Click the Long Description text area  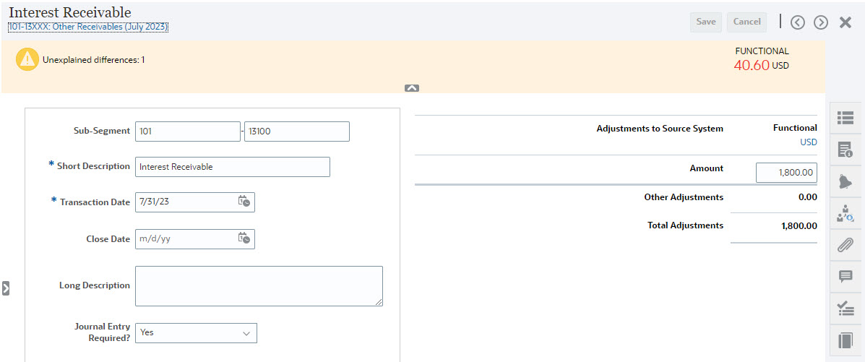[259, 285]
